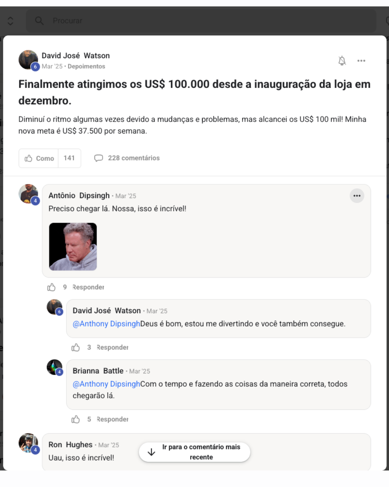This screenshot has height=487, width=389.
Task: Show the 141 post likes count
Action: (x=69, y=158)
